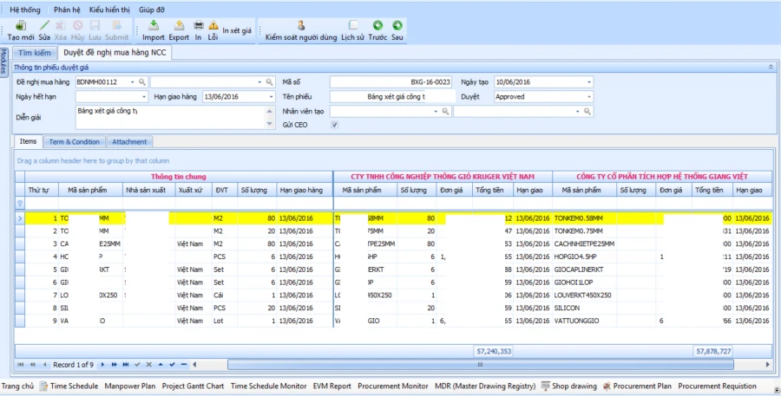
Task: Open the Trang chủ link
Action: point(17,386)
